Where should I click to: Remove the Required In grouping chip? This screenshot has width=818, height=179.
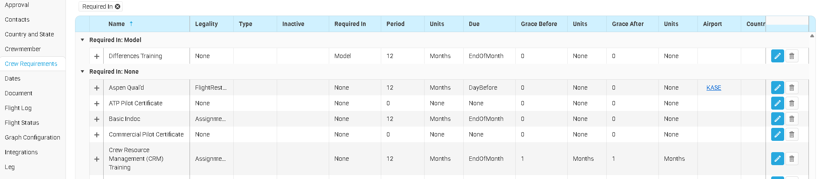tap(118, 7)
